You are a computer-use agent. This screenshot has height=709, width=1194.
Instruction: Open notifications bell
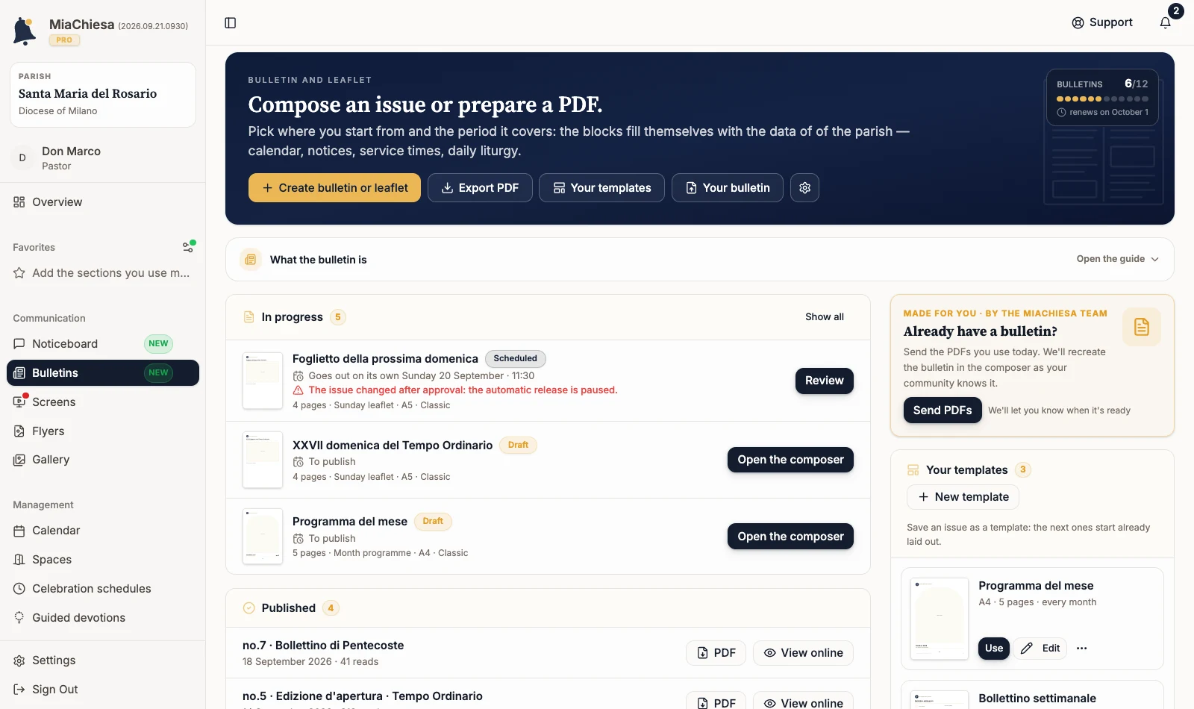pyautogui.click(x=1166, y=23)
